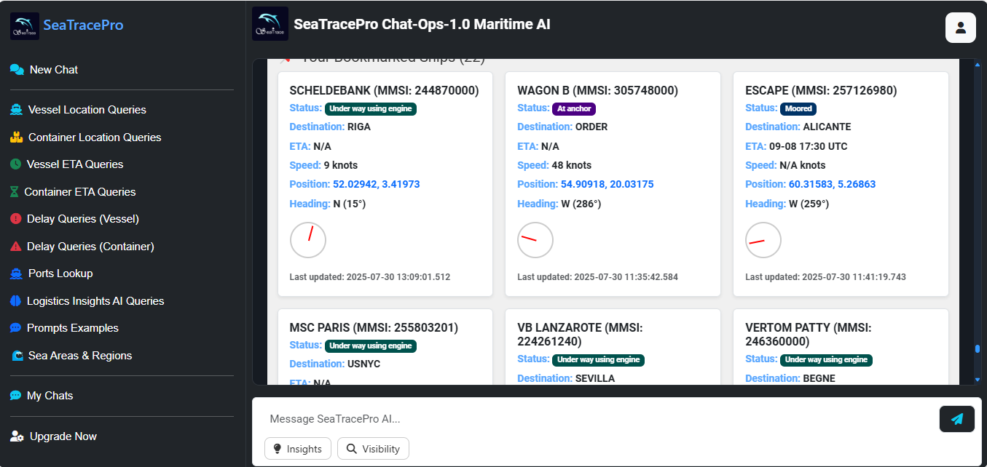This screenshot has height=467, width=987.
Task: Click VERTOM PATTY card title
Action: (808, 335)
